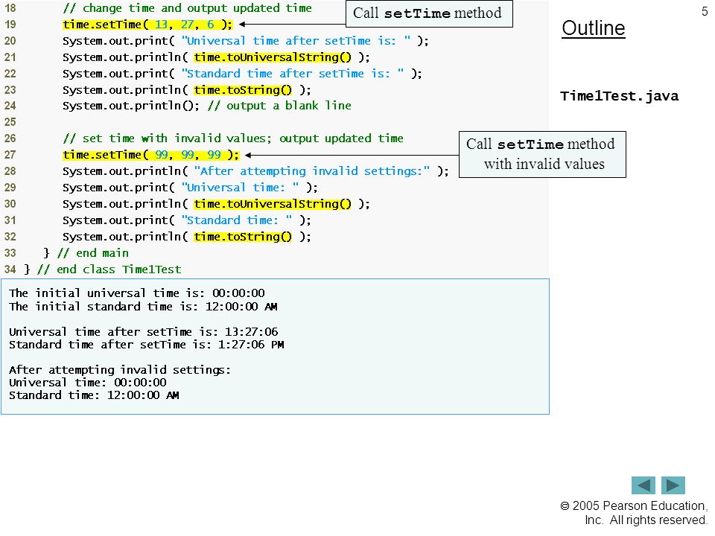715x536 pixels.
Task: Click time.toUniversalString() on line 30
Action: tap(273, 204)
